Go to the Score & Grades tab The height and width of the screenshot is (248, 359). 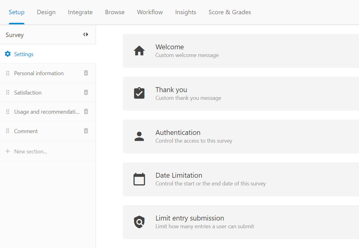230,12
